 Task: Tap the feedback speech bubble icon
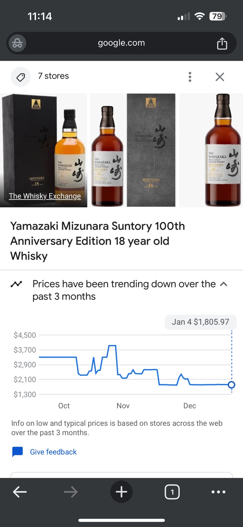click(17, 452)
